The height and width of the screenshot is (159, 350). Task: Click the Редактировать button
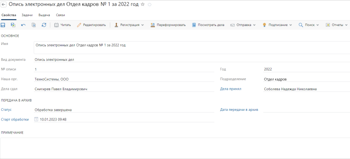[91, 25]
